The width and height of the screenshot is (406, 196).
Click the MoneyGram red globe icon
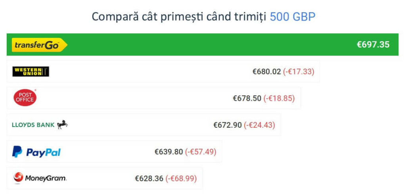click(18, 177)
